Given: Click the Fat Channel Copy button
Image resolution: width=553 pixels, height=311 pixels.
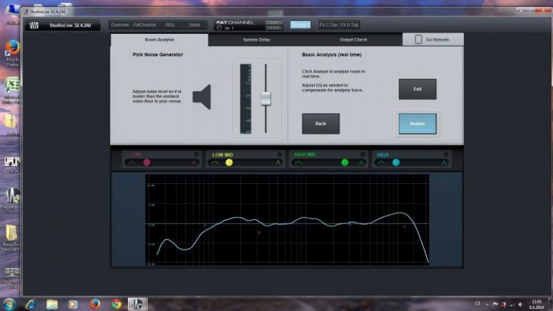Looking at the screenshot, I should click(274, 22).
